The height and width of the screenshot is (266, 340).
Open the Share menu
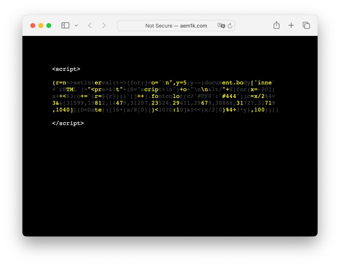[277, 25]
